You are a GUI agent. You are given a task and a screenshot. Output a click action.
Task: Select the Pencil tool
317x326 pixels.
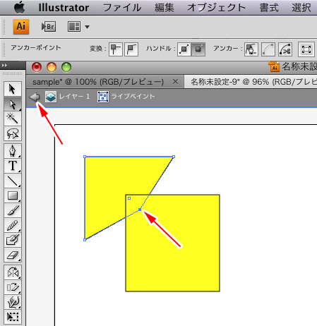point(13,225)
